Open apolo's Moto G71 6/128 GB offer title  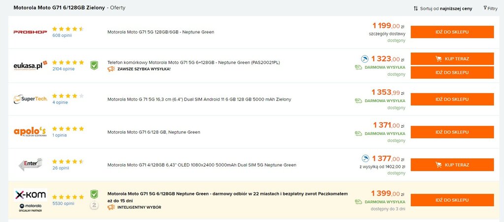[154, 132]
